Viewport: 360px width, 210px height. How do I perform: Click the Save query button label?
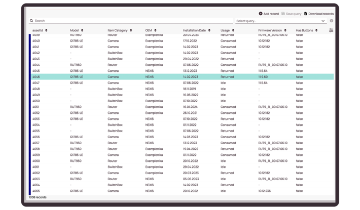[294, 14]
